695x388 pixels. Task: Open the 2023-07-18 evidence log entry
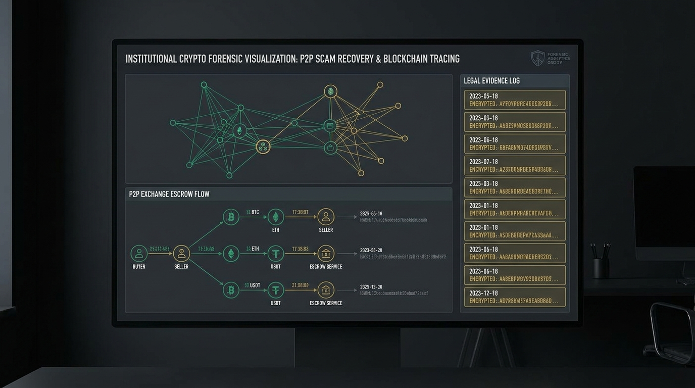(x=515, y=166)
